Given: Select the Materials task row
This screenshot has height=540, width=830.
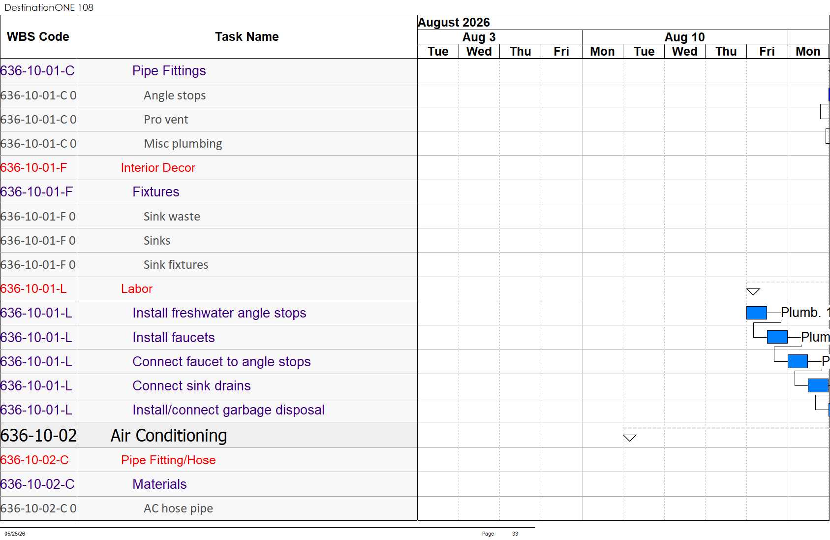Looking at the screenshot, I should coord(159,484).
